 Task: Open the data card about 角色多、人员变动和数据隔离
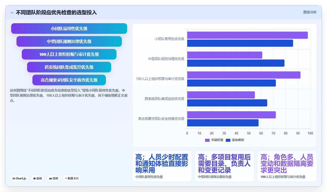point(287,166)
